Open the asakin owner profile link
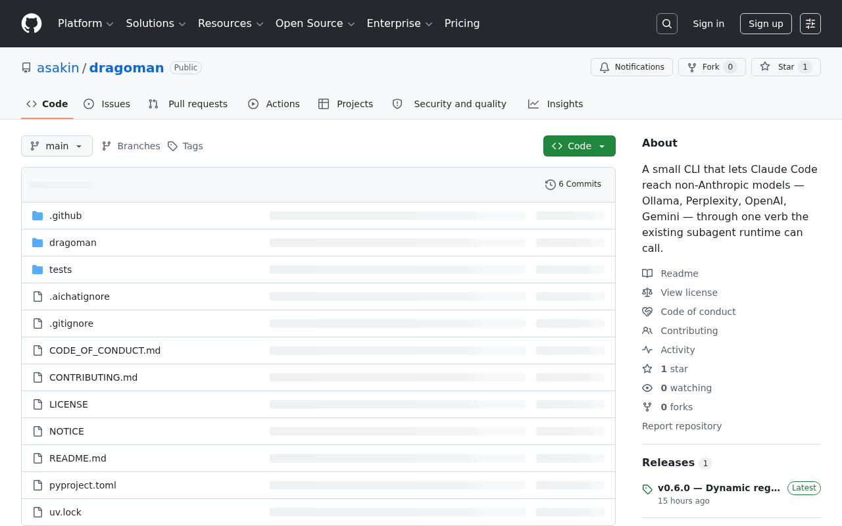Viewport: 842px width, 526px height. pyautogui.click(x=58, y=68)
